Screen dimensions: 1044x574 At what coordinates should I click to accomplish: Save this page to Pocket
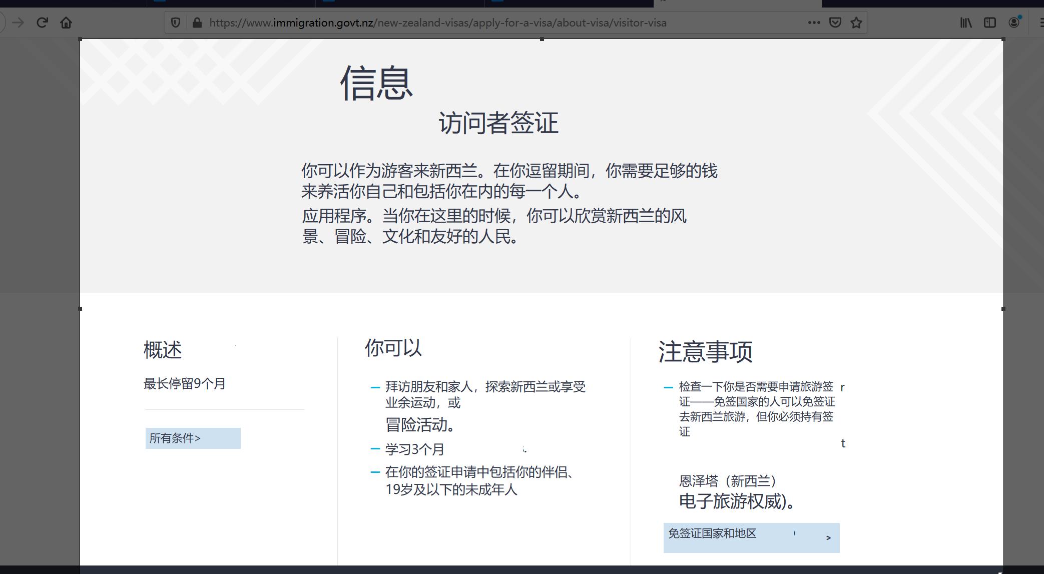pos(835,22)
